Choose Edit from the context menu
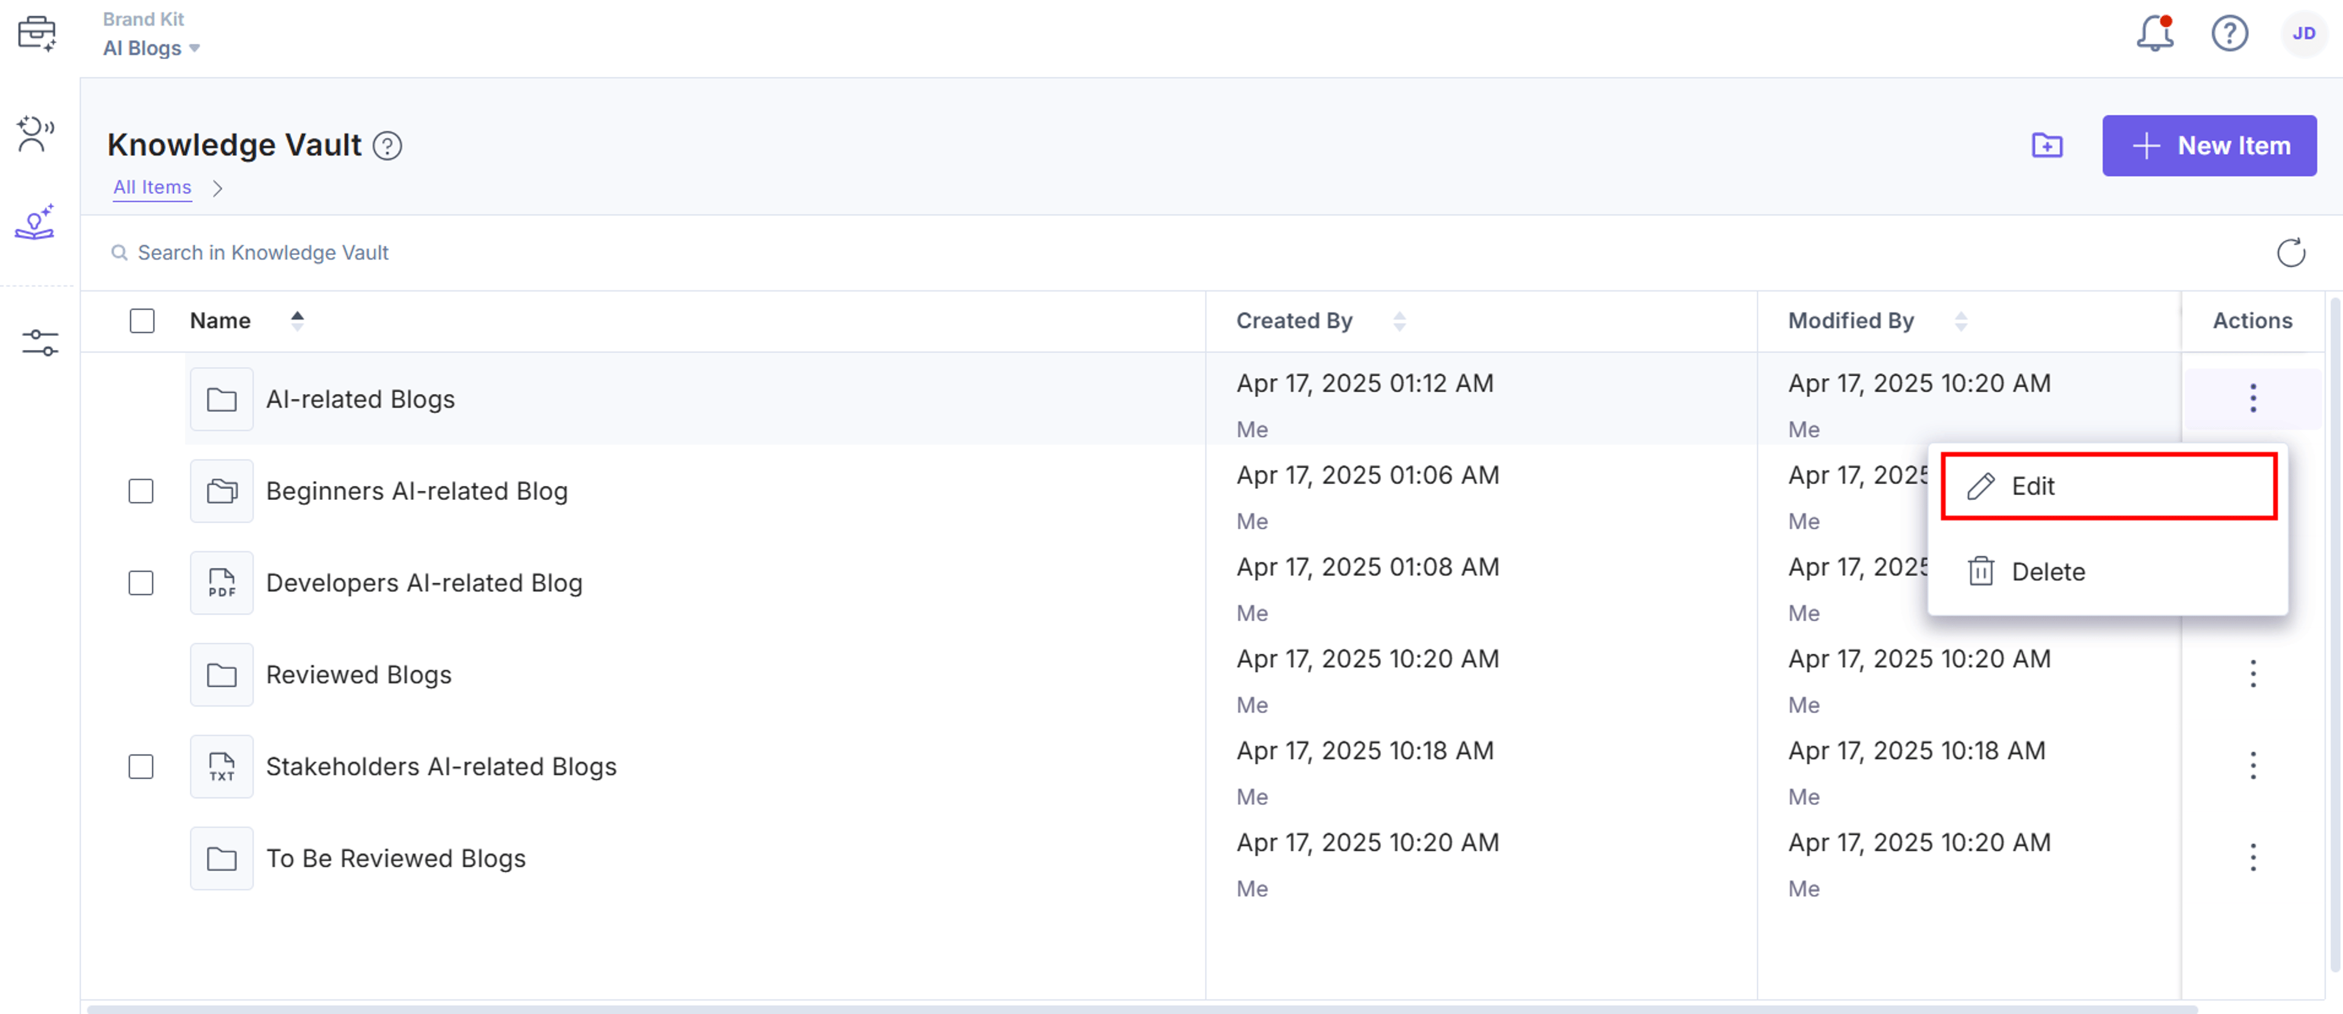This screenshot has width=2343, height=1014. (2107, 486)
